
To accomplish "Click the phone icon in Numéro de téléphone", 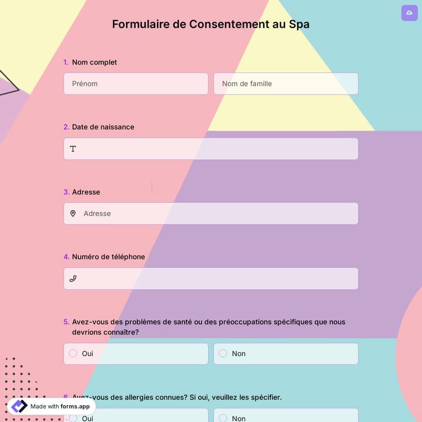I will click(73, 279).
